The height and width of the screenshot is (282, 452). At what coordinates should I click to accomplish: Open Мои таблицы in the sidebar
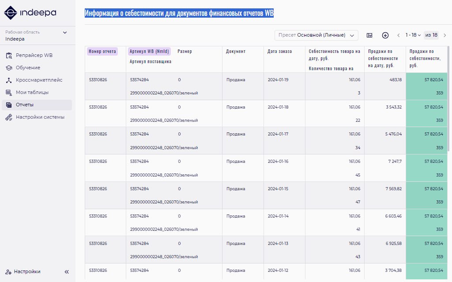point(32,93)
